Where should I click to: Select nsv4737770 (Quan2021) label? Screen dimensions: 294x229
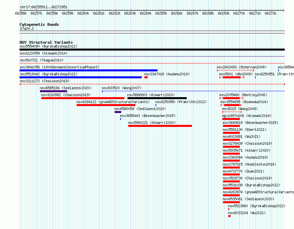tap(243, 171)
